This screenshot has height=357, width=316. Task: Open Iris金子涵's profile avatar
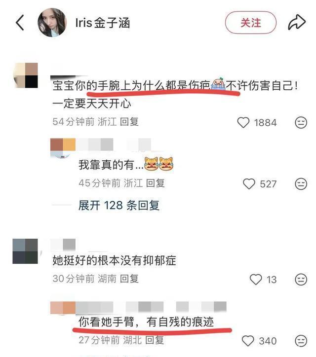[x=52, y=23]
